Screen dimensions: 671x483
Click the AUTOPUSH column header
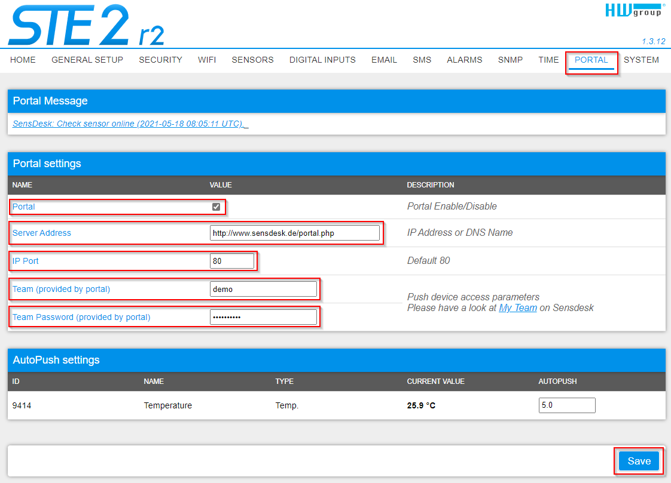coord(557,382)
